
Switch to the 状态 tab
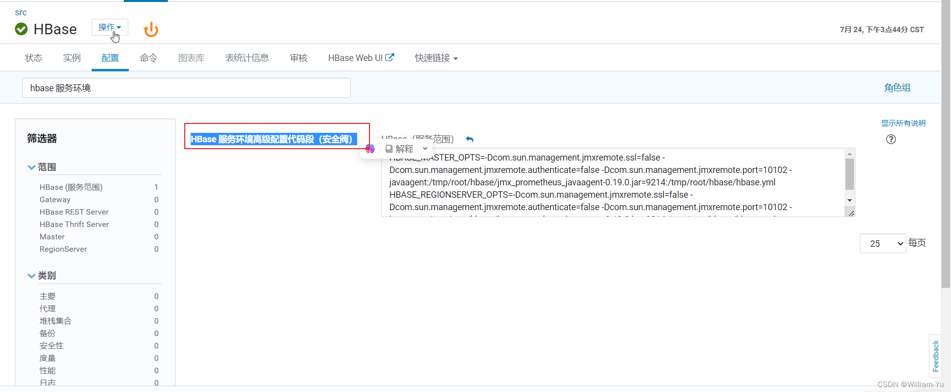[34, 58]
